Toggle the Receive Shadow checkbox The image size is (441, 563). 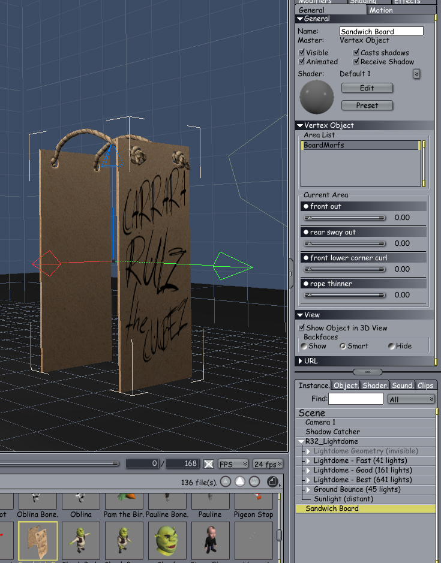pyautogui.click(x=356, y=61)
